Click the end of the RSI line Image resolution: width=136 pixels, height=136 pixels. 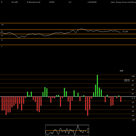120,32
